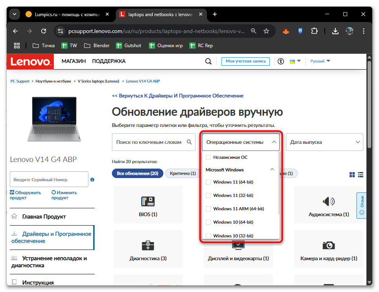Open the tab search dropdown arrow

pyautogui.click(x=15, y=14)
